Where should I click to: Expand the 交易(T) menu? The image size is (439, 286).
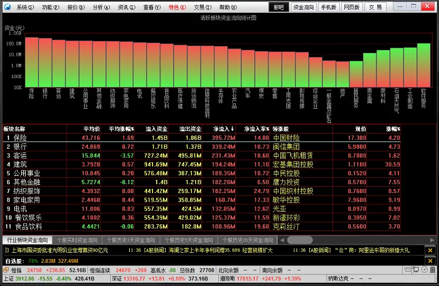[203, 7]
